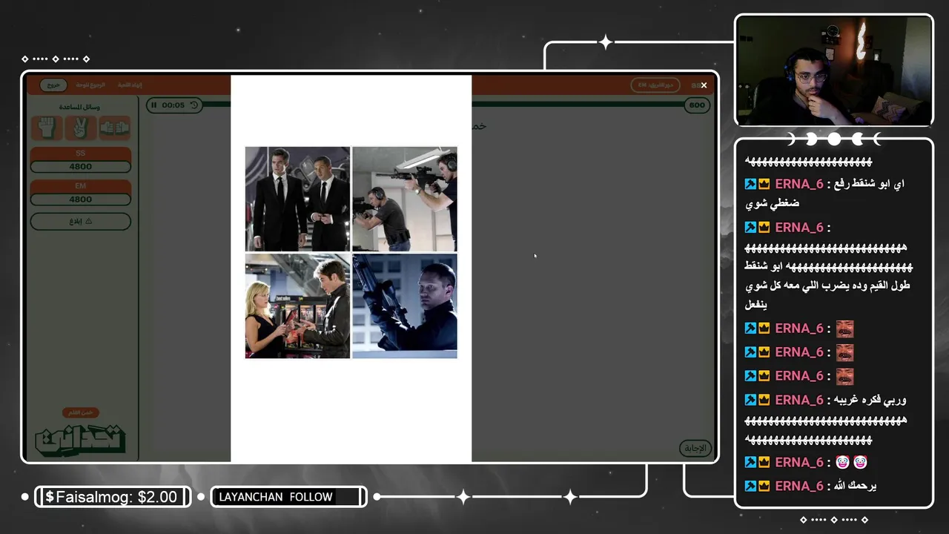Viewport: 949px width, 534px height.
Task: Click the timer reset clock icon
Action: 194,105
